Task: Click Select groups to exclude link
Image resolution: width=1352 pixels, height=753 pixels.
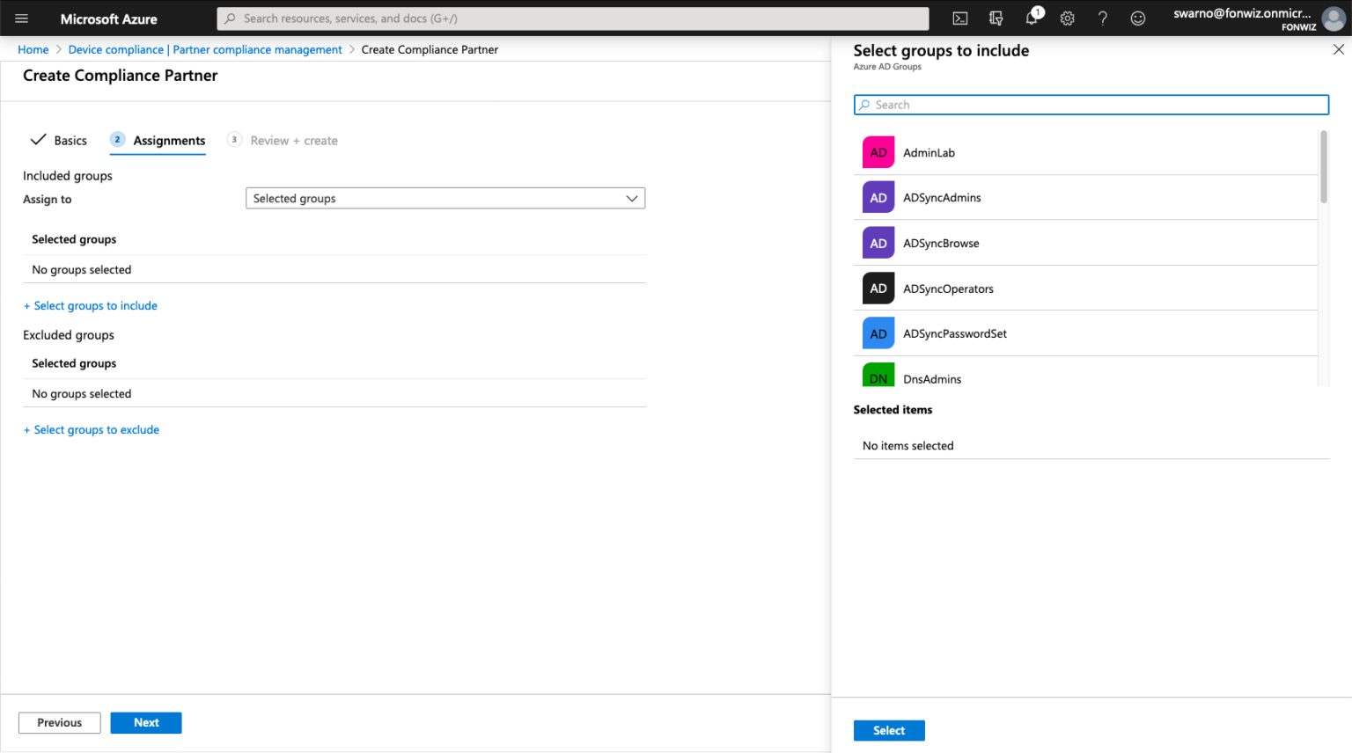Action: 92,429
